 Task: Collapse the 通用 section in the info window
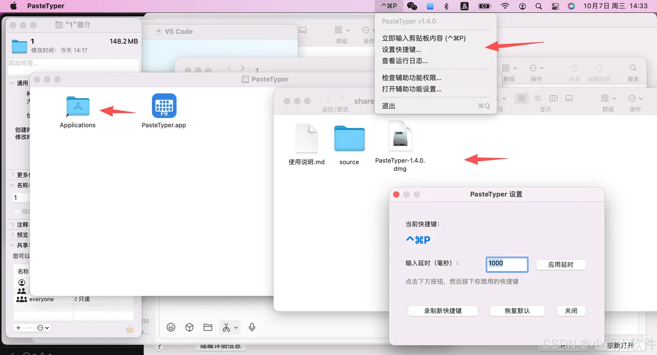12,83
